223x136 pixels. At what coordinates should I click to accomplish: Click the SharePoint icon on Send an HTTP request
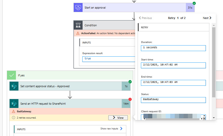[14, 104]
